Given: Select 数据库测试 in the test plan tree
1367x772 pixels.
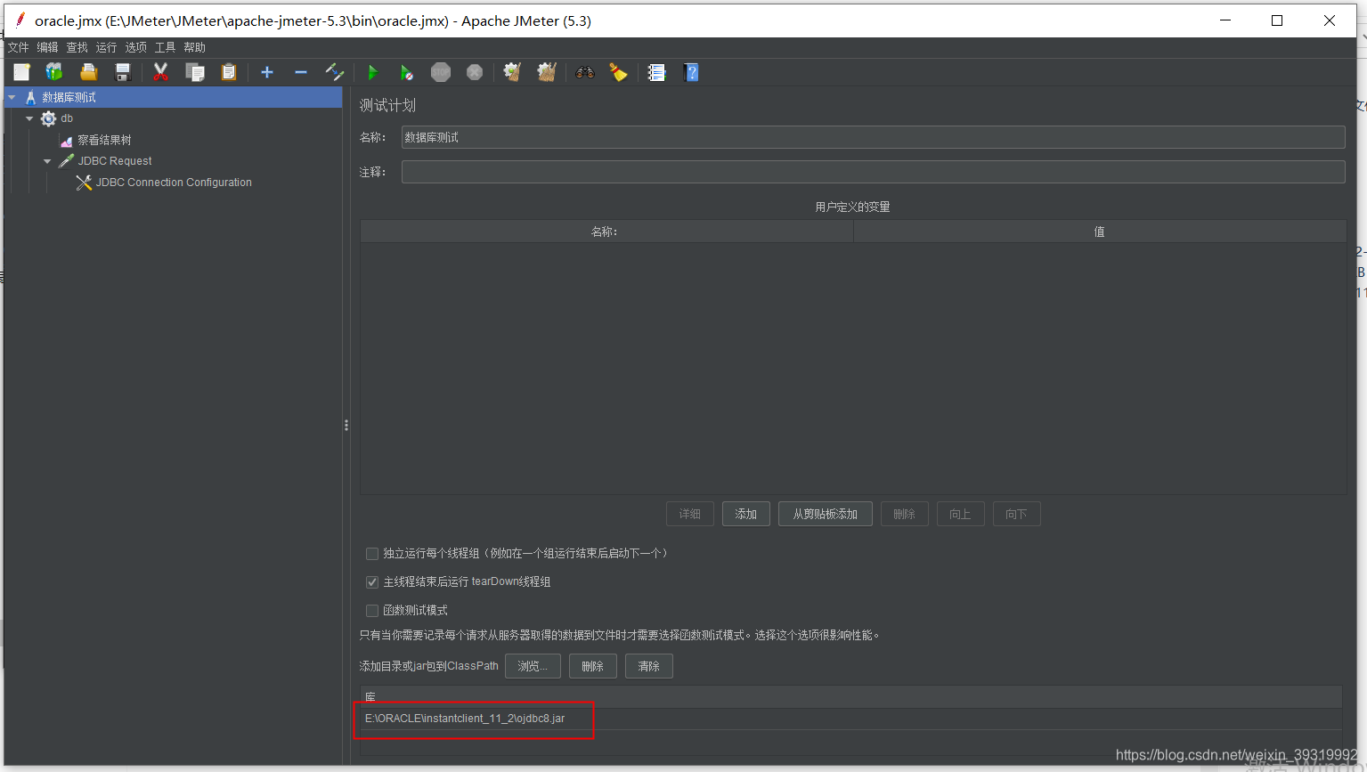Looking at the screenshot, I should [x=69, y=97].
